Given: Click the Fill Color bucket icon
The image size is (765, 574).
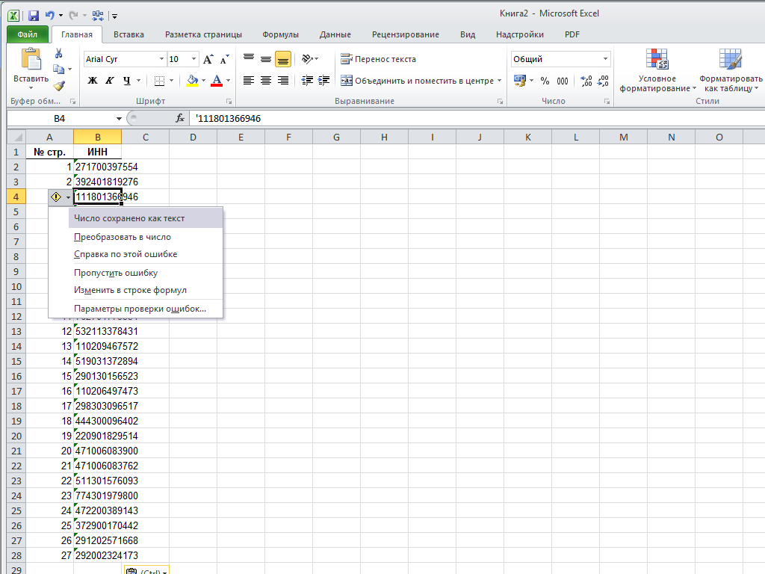Looking at the screenshot, I should click(x=192, y=81).
